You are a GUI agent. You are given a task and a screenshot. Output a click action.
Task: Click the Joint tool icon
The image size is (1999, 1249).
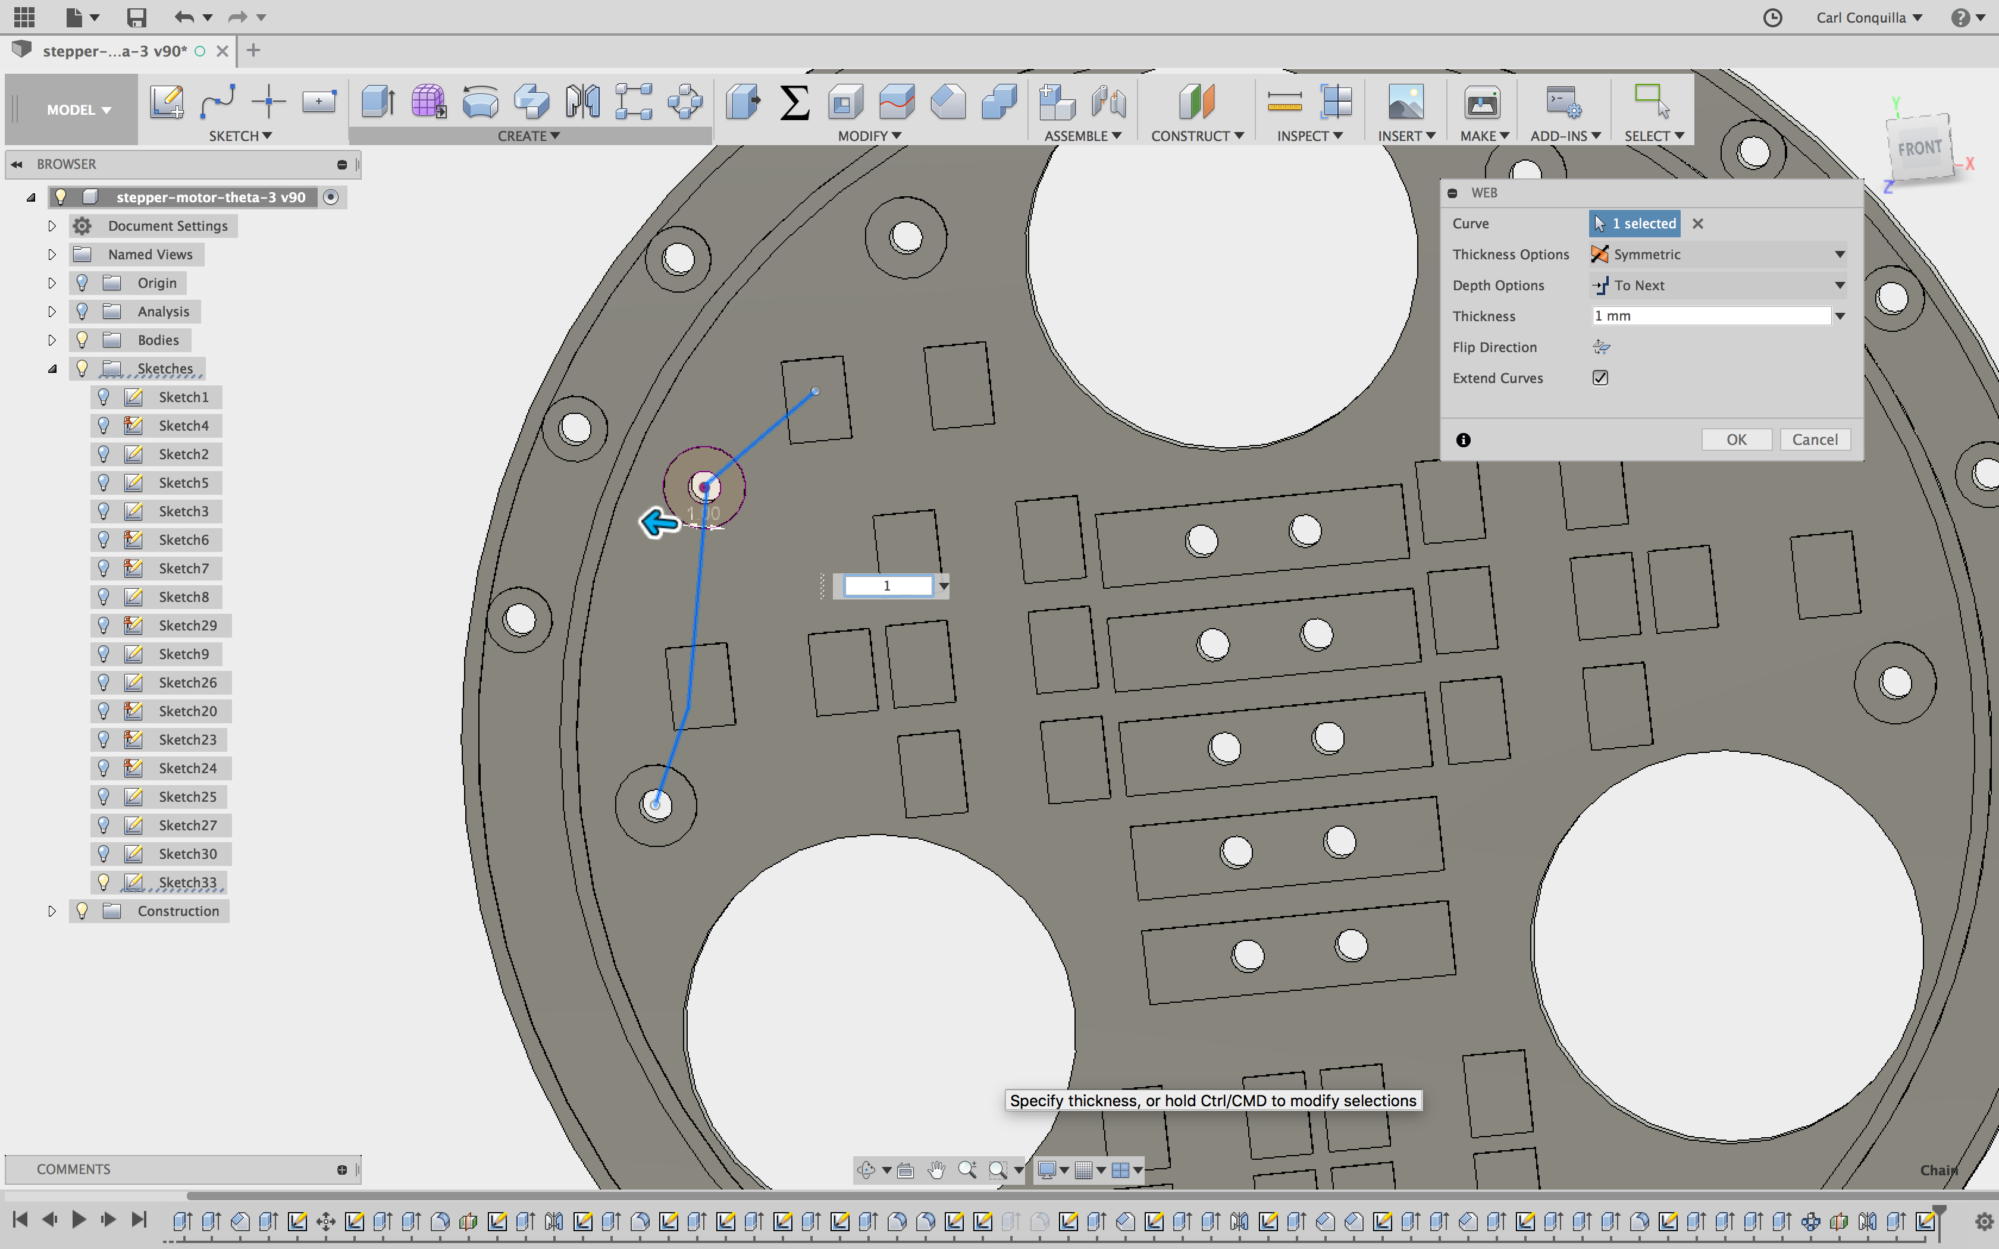pyautogui.click(x=1108, y=102)
